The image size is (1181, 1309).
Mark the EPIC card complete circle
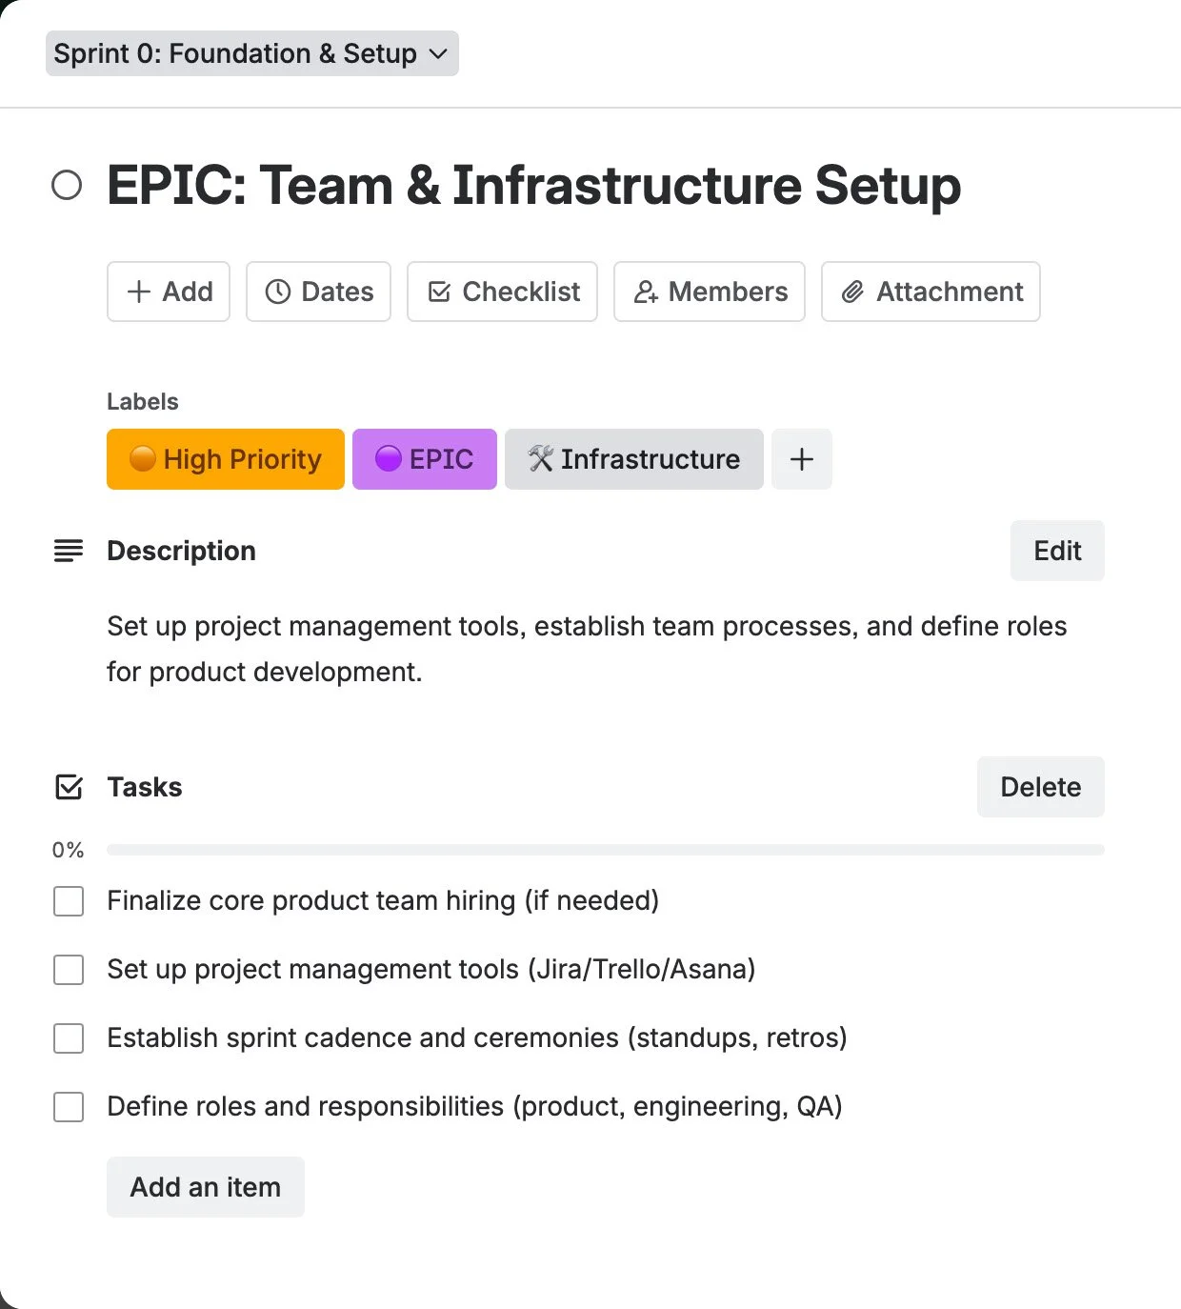tap(67, 186)
